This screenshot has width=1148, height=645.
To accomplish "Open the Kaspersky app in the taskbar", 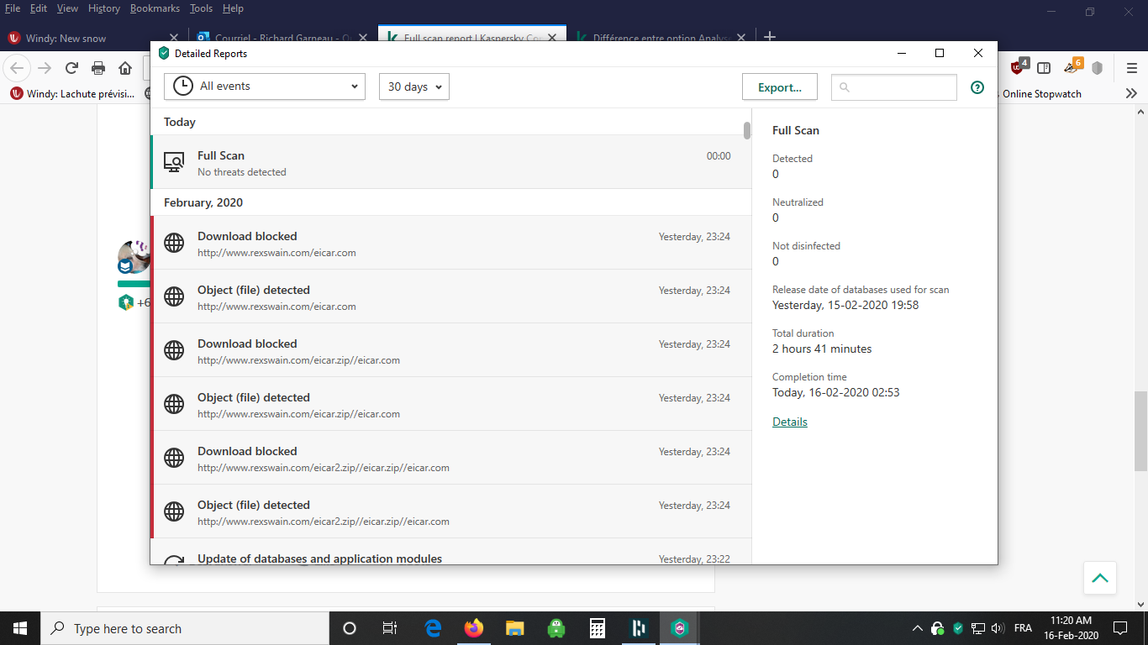I will (x=680, y=628).
